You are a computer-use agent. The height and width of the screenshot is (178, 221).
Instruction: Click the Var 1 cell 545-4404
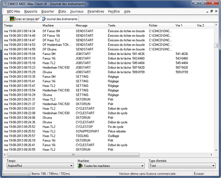[182, 63]
